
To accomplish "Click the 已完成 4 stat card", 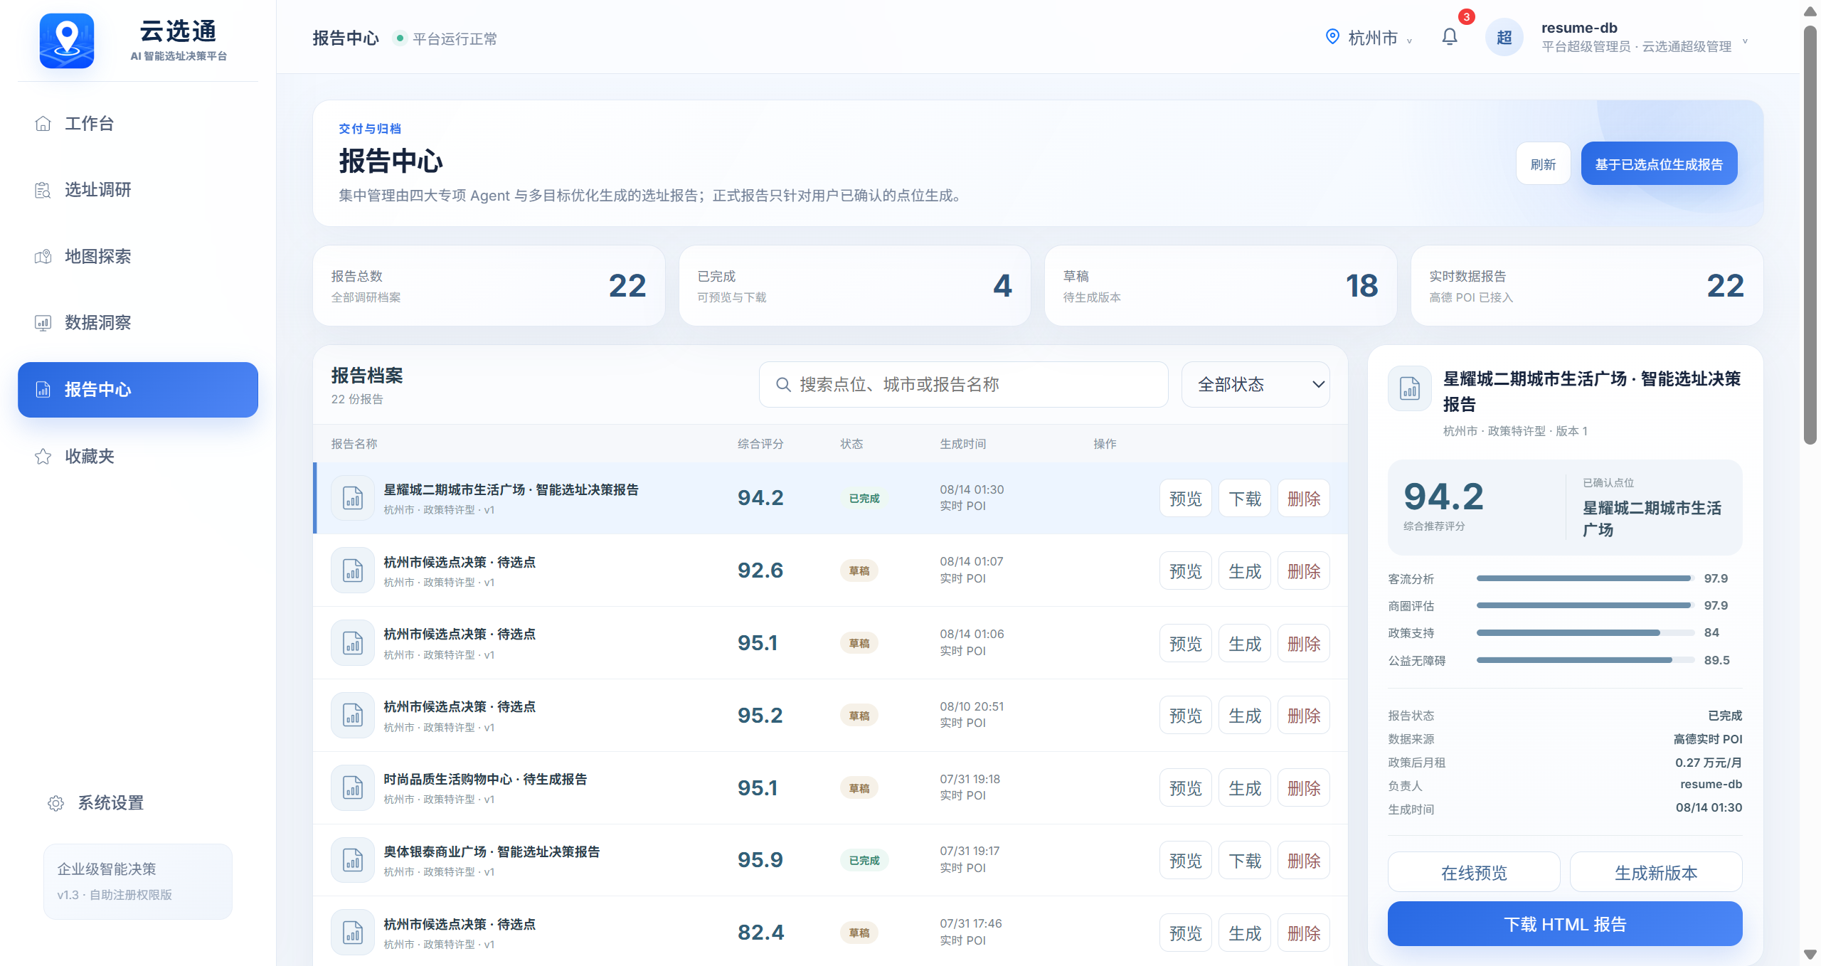I will tap(855, 286).
